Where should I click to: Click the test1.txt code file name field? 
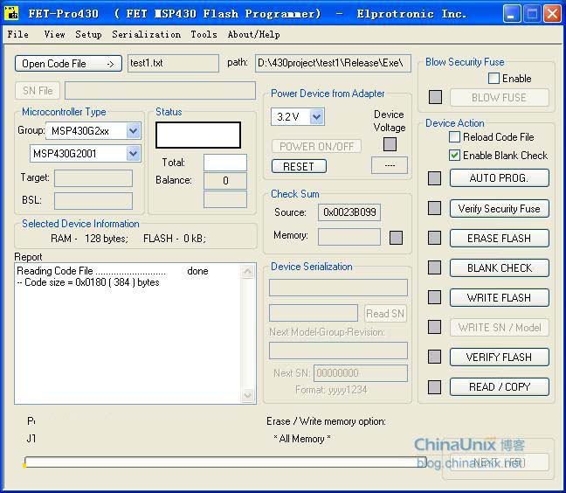(173, 63)
